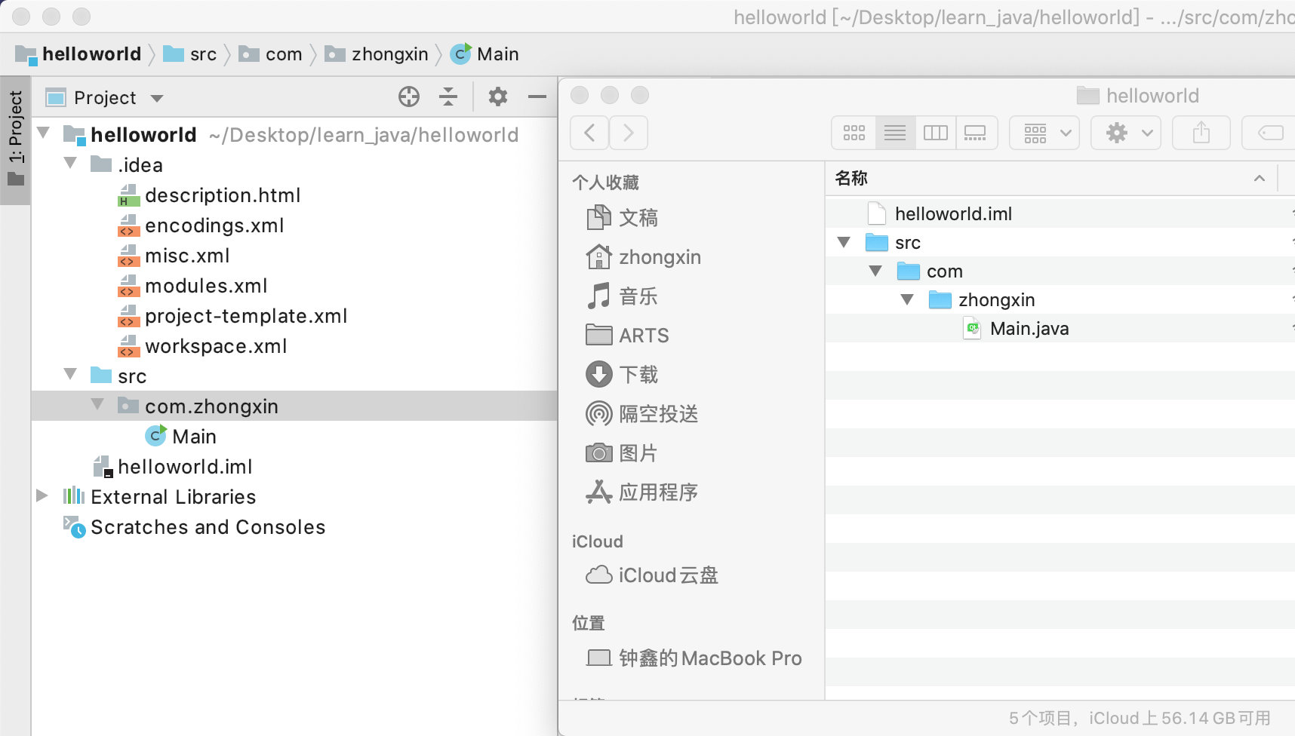1295x736 pixels.
Task: Toggle the 1: Project side tab
Action: pyautogui.click(x=16, y=139)
